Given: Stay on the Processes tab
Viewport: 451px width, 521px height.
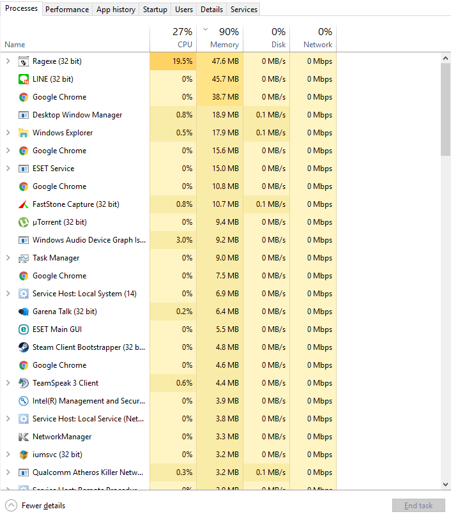Looking at the screenshot, I should click(21, 8).
